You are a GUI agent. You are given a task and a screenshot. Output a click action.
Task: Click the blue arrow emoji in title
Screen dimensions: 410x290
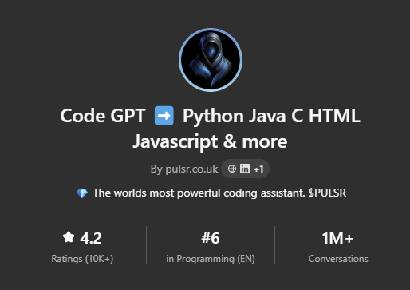164,116
